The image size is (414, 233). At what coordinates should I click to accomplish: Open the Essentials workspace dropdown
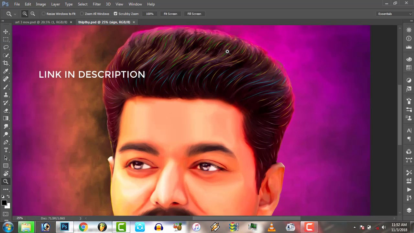coord(395,14)
